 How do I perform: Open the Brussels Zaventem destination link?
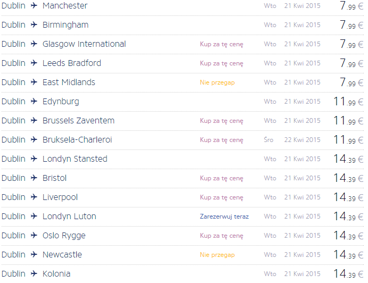click(78, 121)
